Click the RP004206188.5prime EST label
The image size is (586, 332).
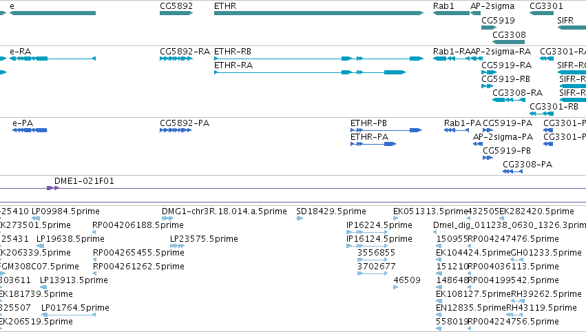138,225
